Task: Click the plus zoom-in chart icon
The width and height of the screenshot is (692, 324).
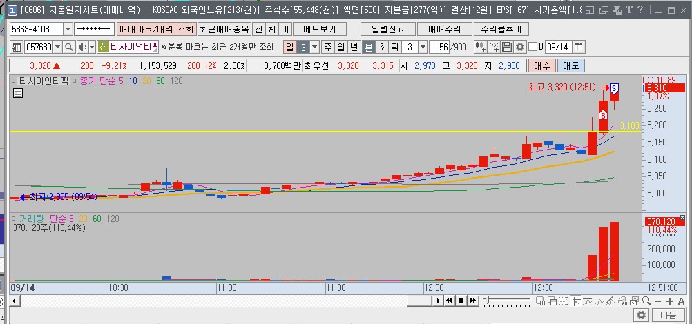Action: (669, 301)
